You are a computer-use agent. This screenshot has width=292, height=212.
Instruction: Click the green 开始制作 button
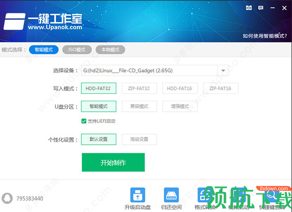(x=113, y=163)
